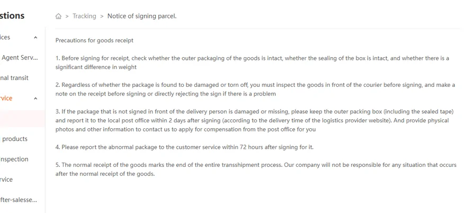Image resolution: width=466 pixels, height=213 pixels.
Task: Click the sentence about reporting within 72 hours
Action: click(x=185, y=147)
